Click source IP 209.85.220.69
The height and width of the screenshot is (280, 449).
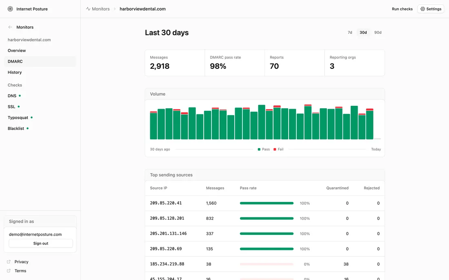[x=166, y=249]
